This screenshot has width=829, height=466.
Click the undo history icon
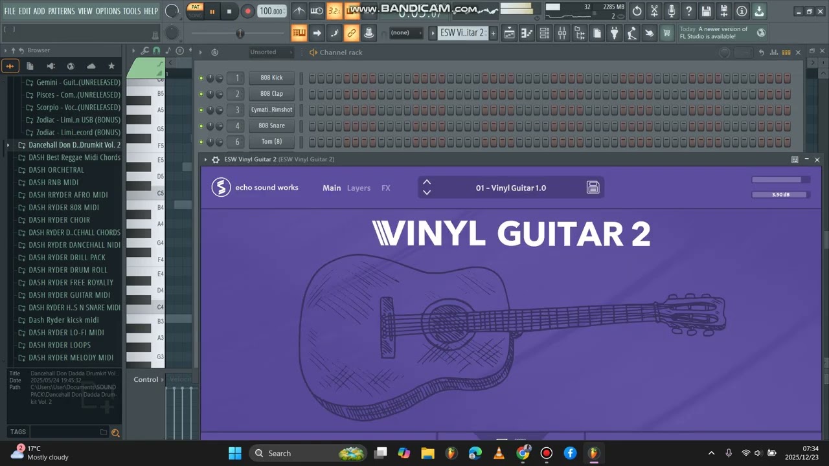tap(637, 11)
